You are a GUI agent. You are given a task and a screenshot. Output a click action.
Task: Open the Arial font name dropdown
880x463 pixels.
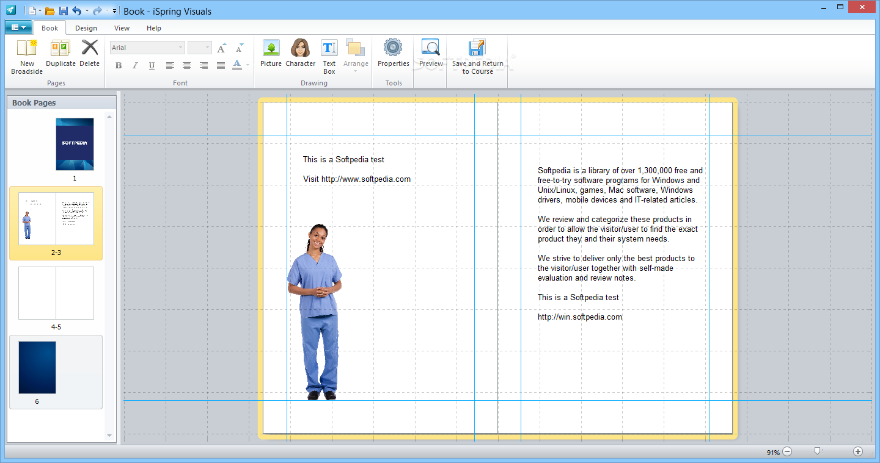tap(180, 48)
